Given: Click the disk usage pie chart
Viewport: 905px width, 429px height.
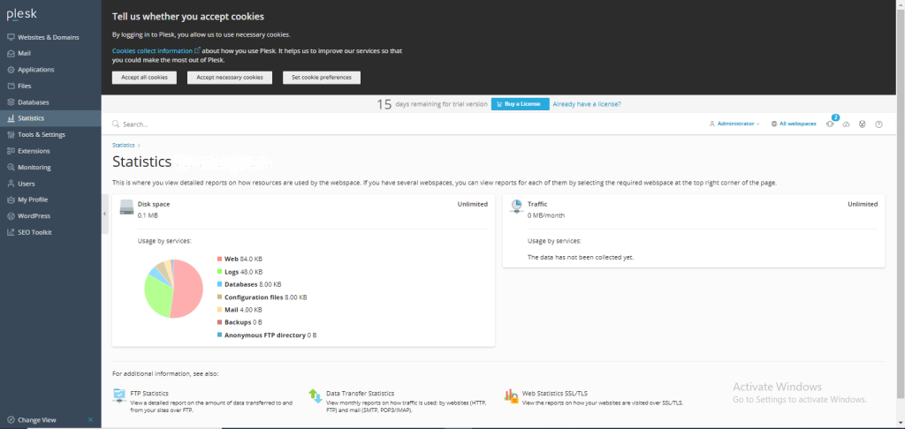Looking at the screenshot, I should click(x=173, y=289).
